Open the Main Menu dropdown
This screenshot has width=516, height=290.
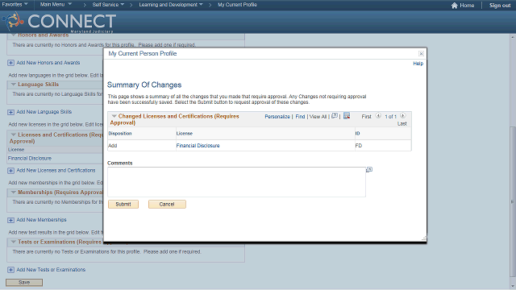(x=56, y=5)
